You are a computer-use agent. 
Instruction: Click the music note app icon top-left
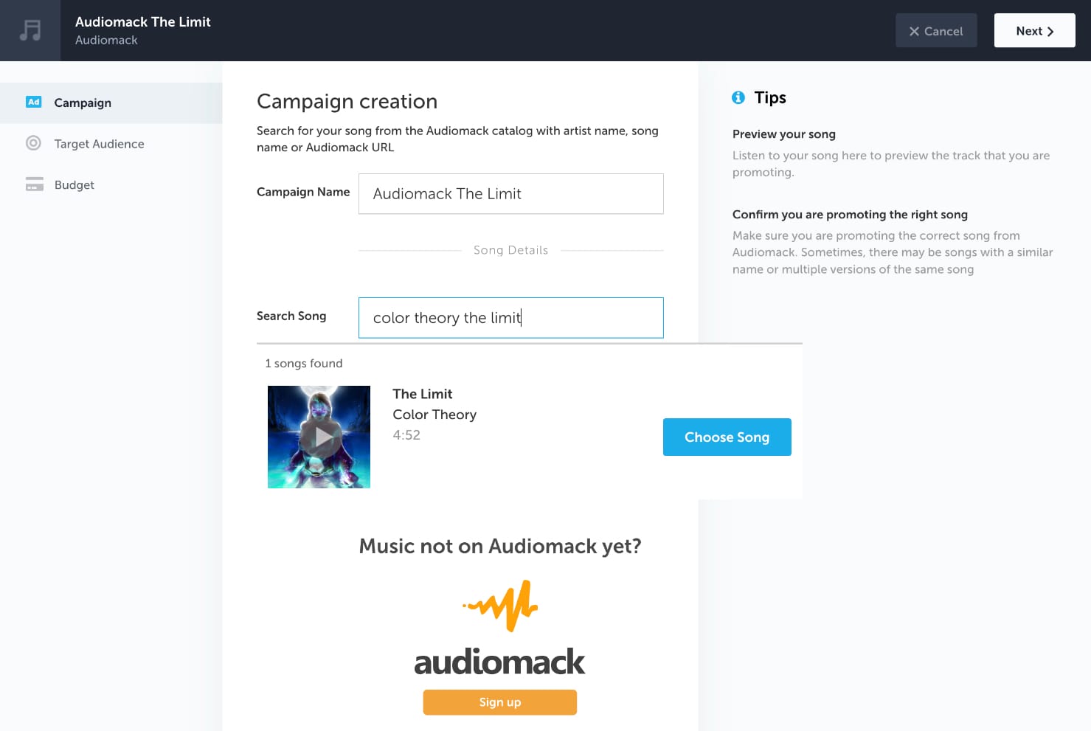coord(30,30)
